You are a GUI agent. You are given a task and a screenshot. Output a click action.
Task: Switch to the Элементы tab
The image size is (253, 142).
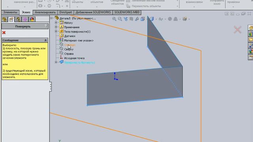click(x=10, y=12)
